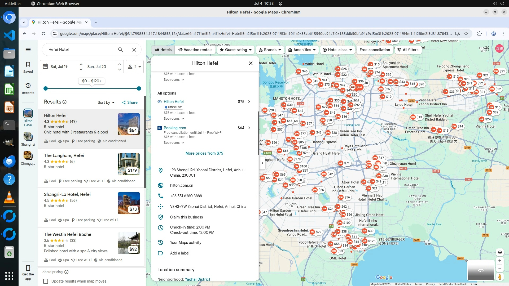The image size is (509, 286).
Task: Toggle the Vacation rentals filter
Action: (195, 50)
